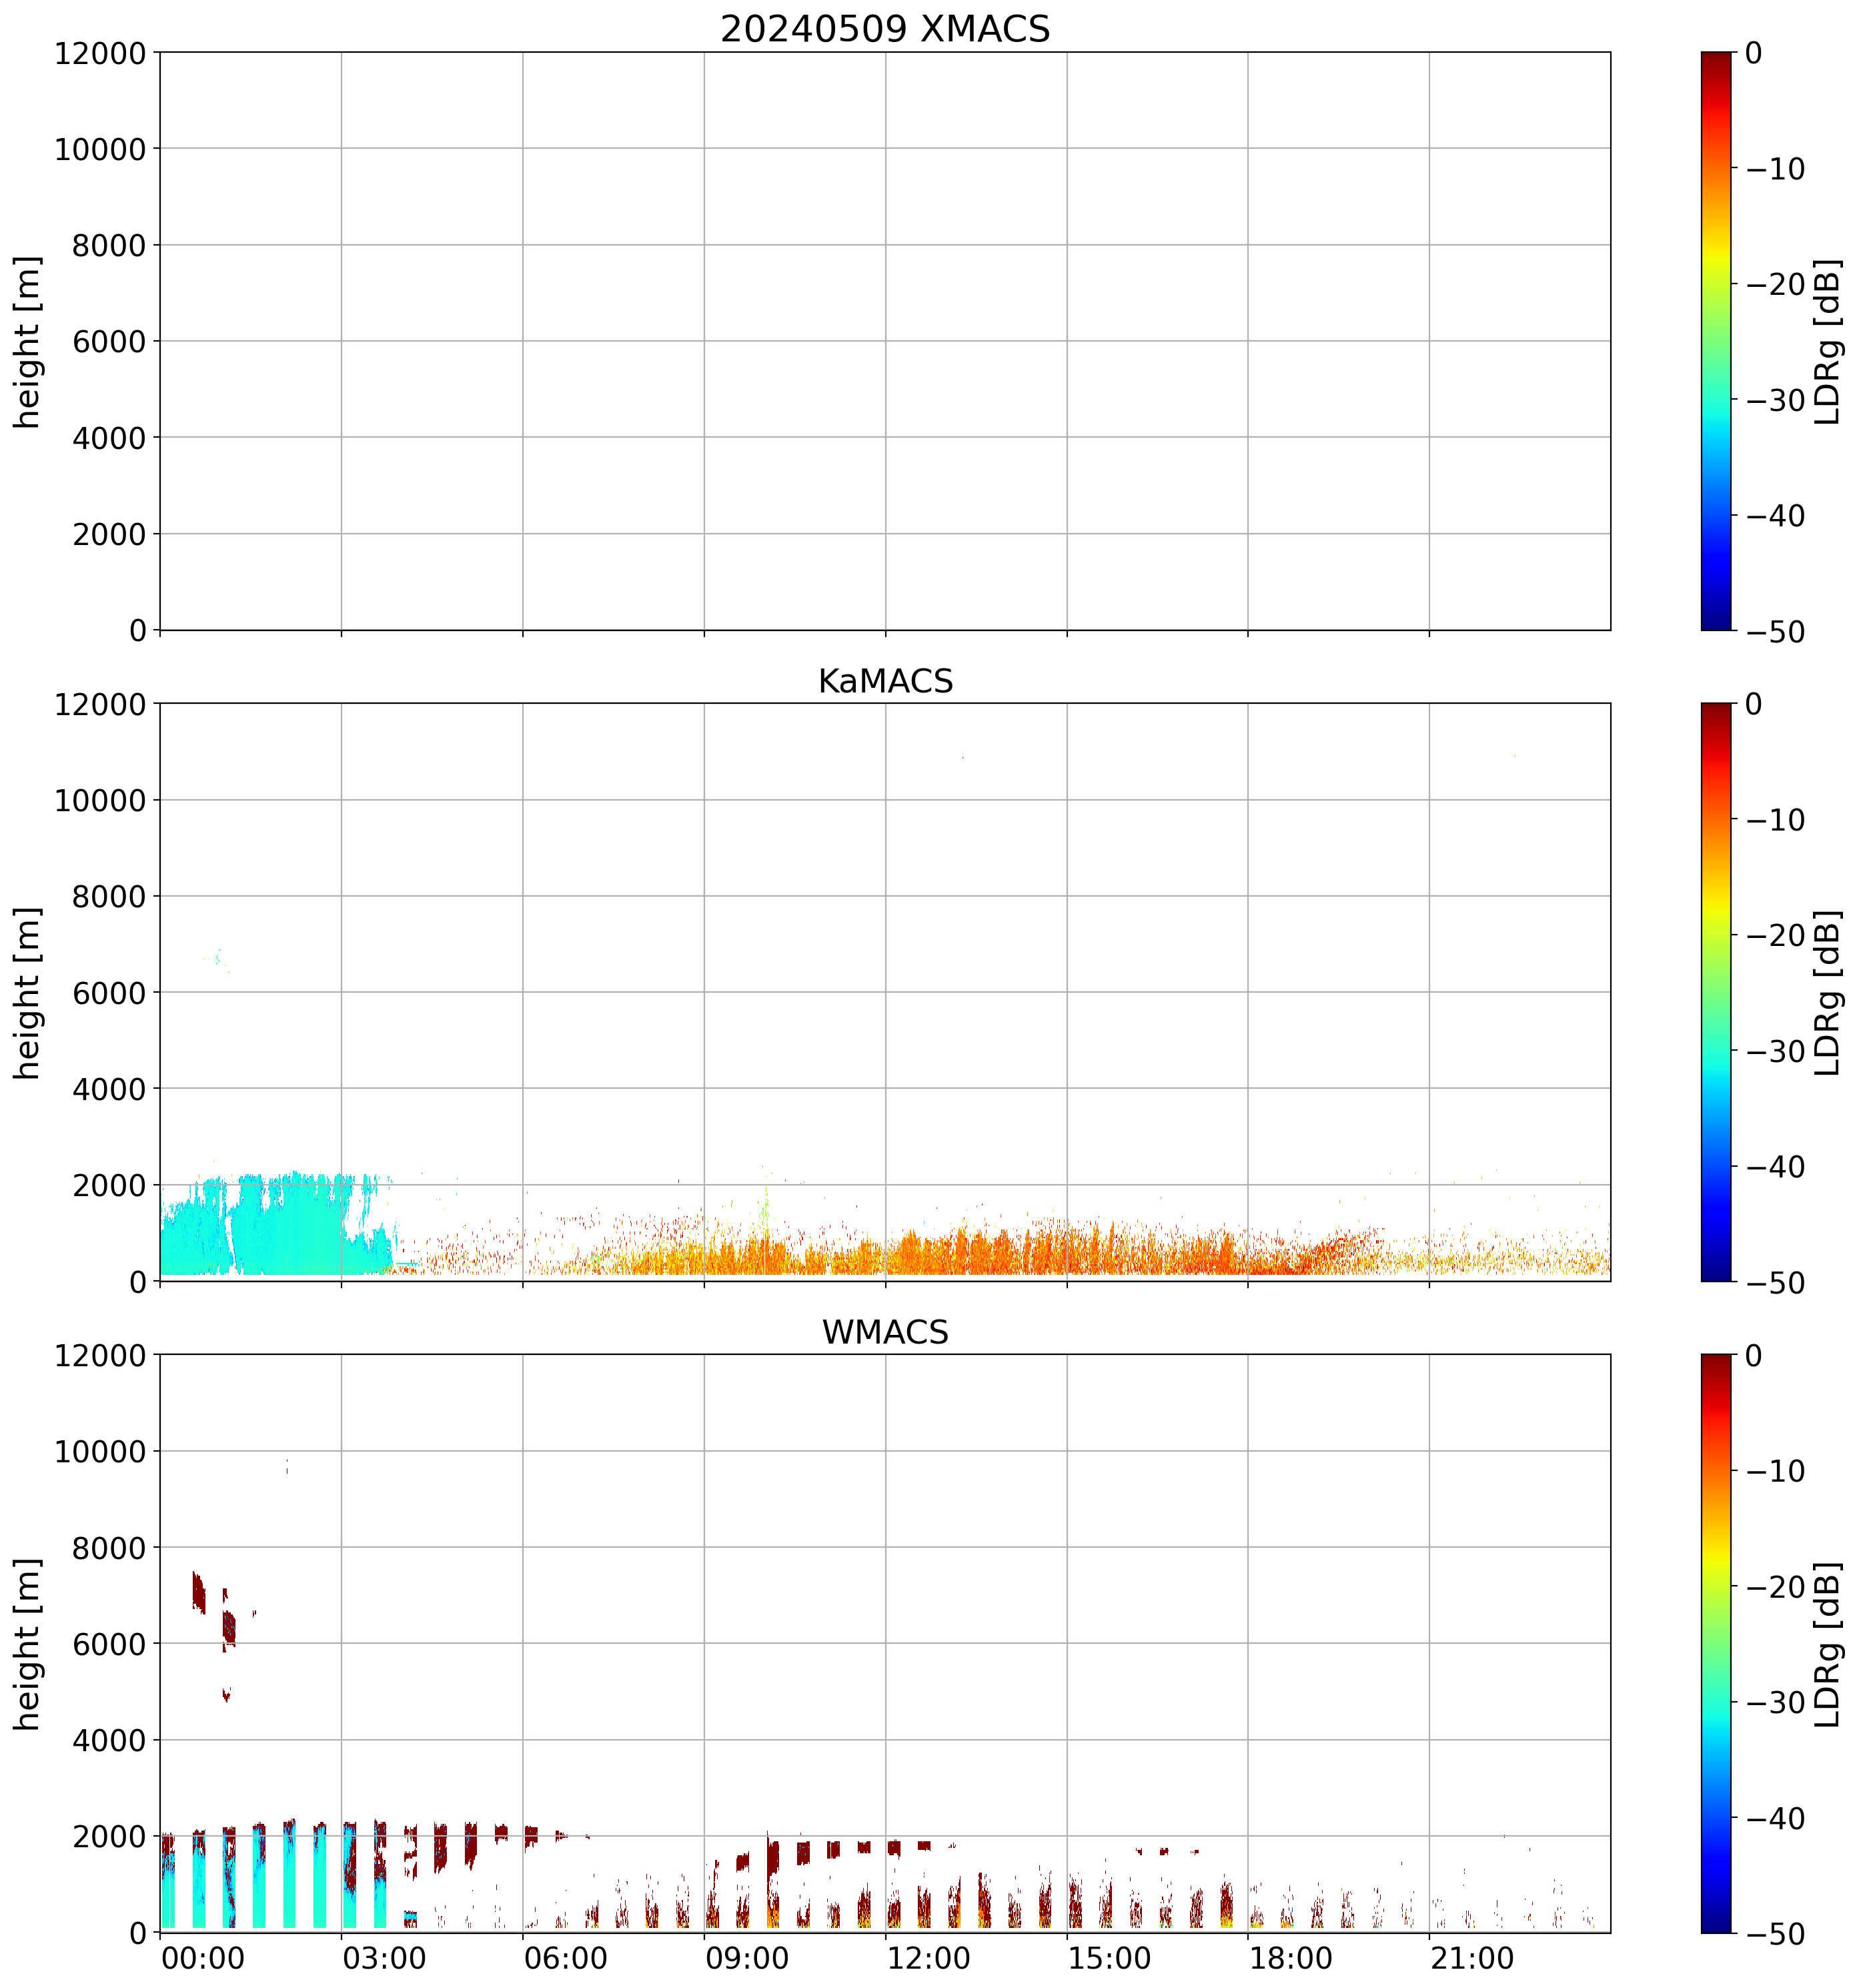Click the top panel's LDRg colorbar
The height and width of the screenshot is (1988, 1859).
tap(1715, 341)
